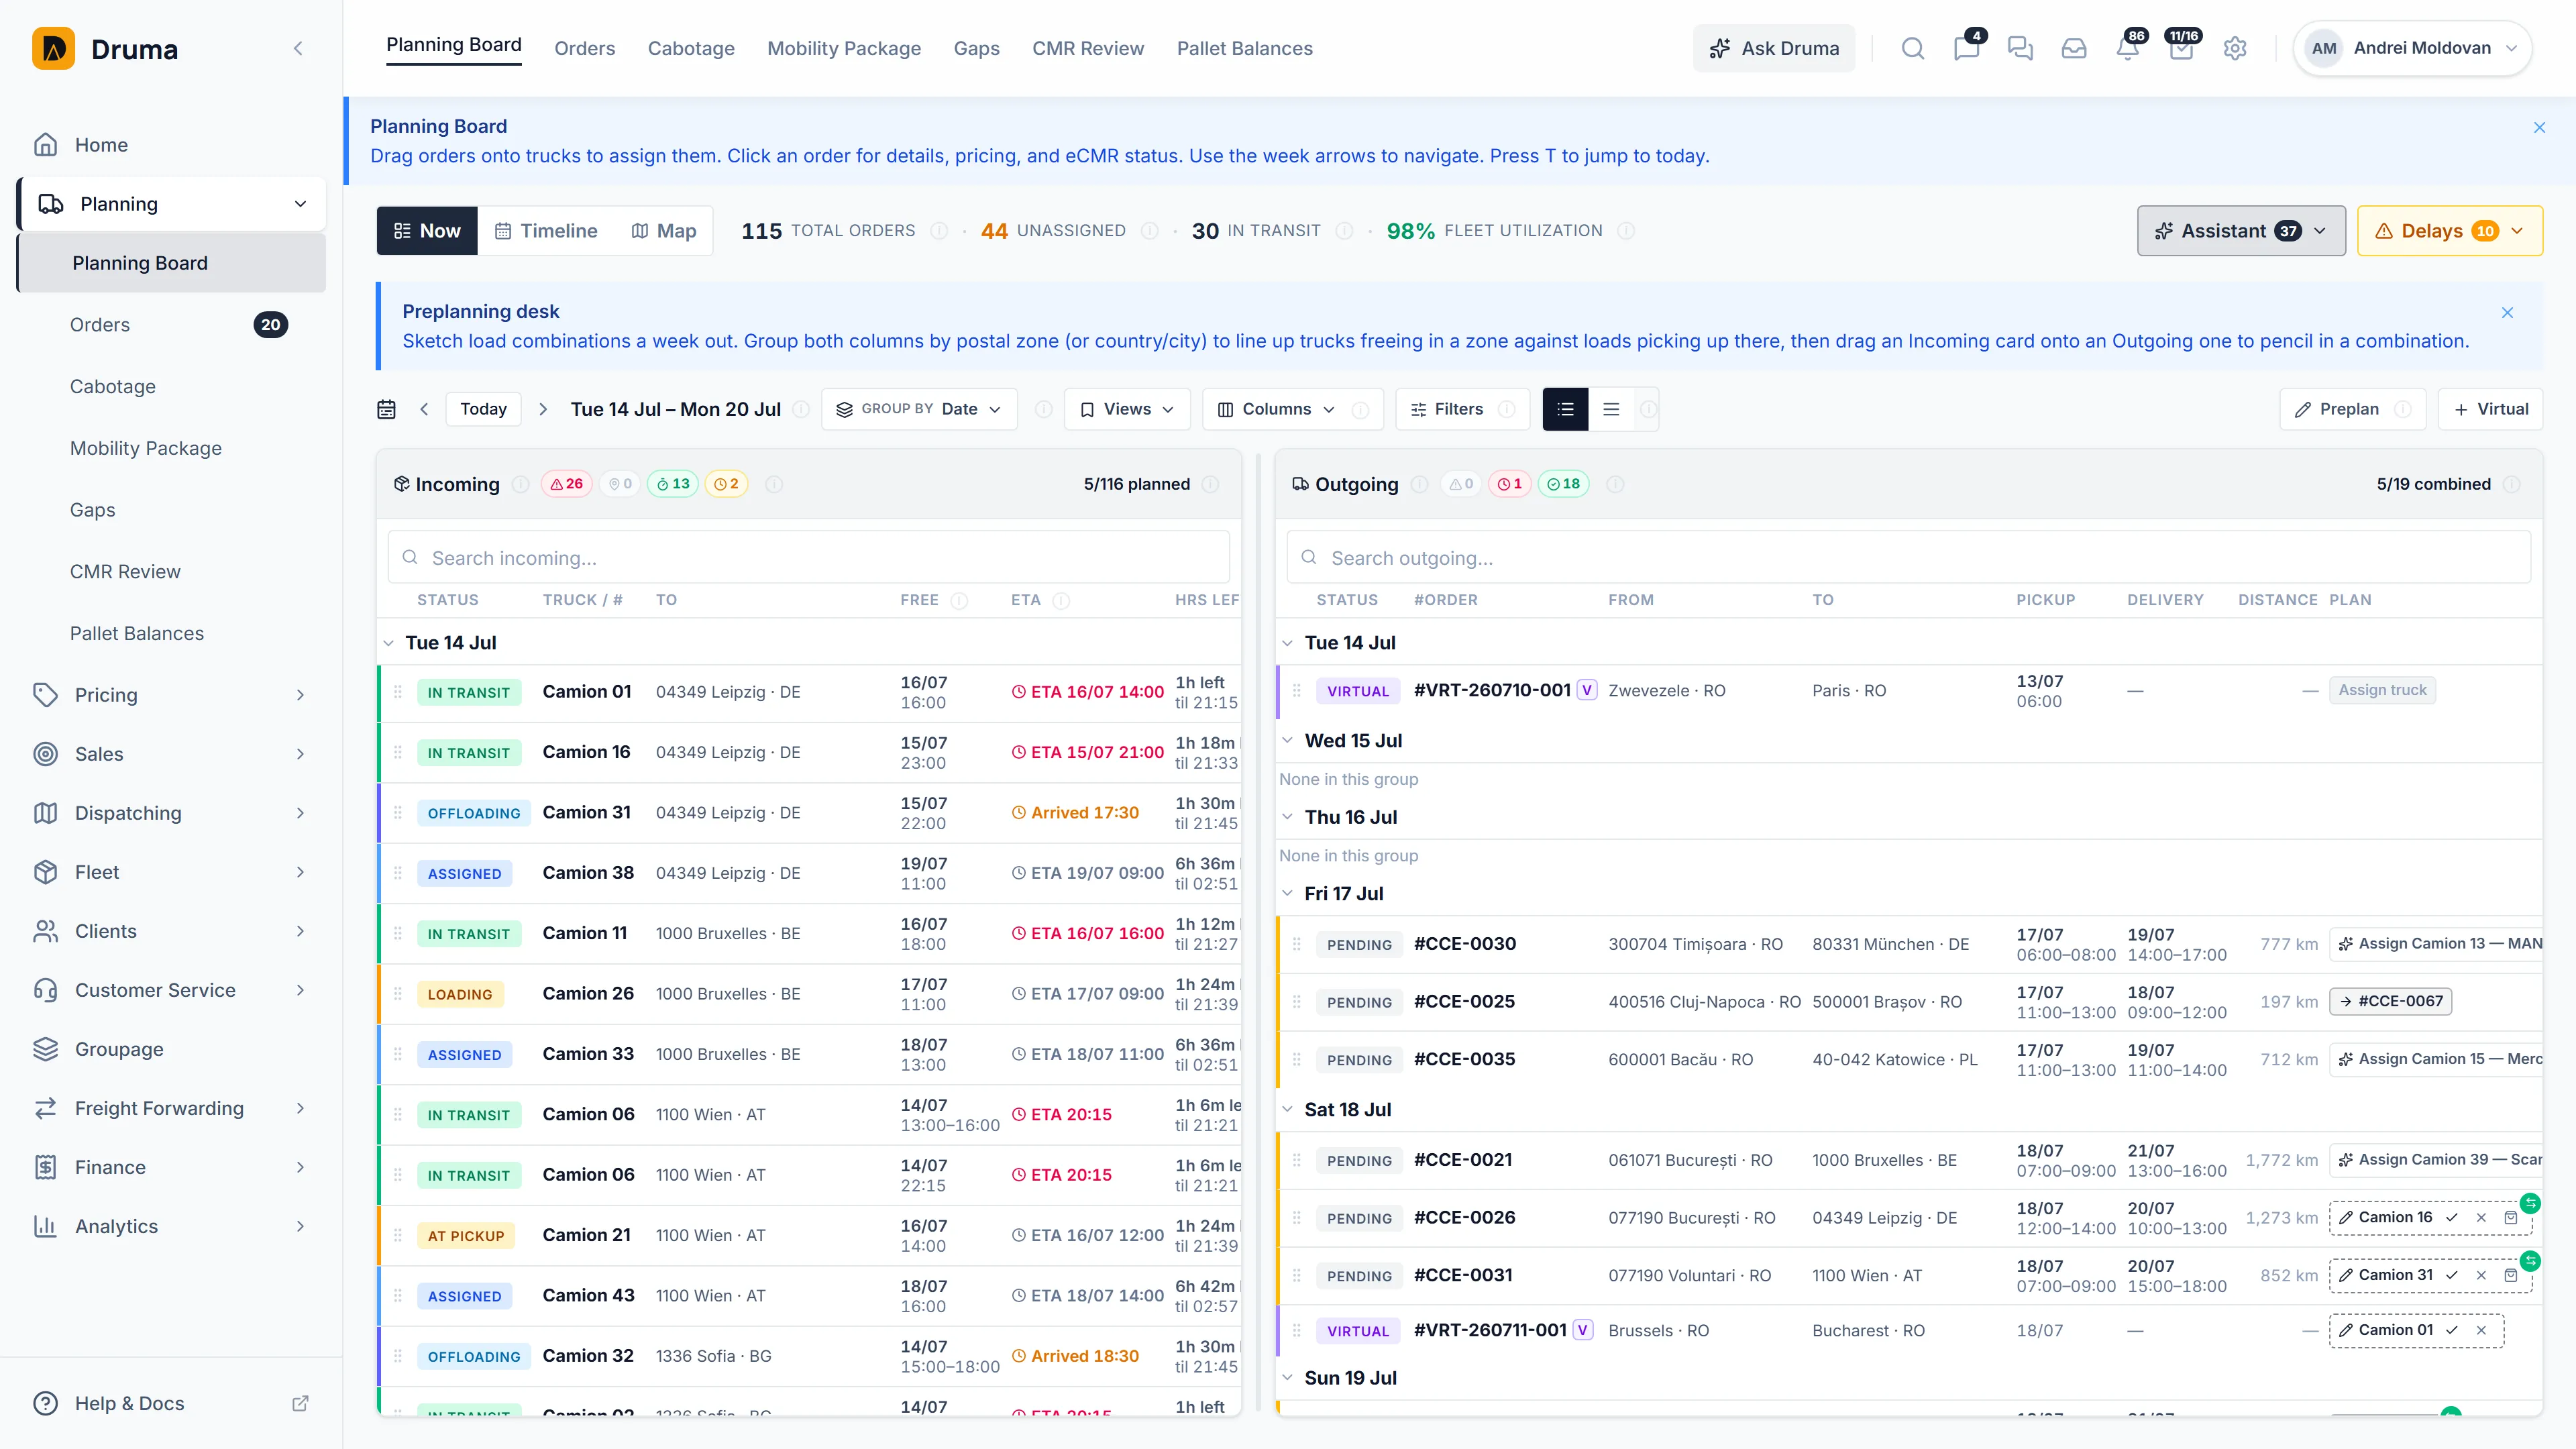This screenshot has width=2576, height=1449.
Task: Click the Outgoing red badge 1
Action: coord(1509,484)
